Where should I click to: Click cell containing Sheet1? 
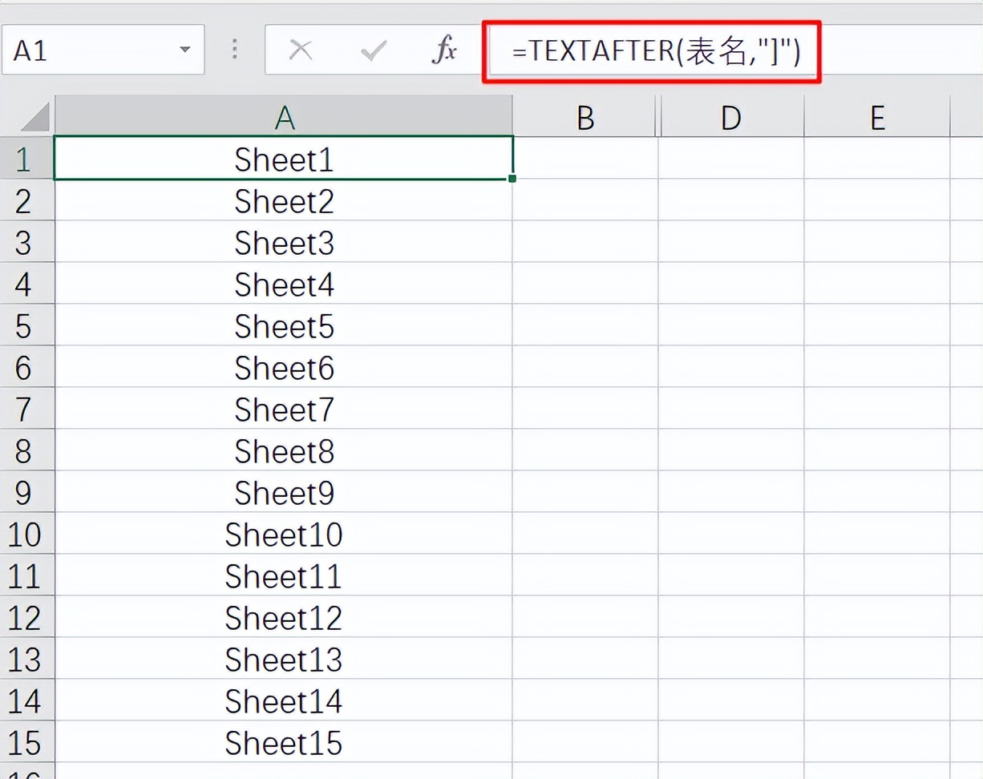pyautogui.click(x=284, y=159)
